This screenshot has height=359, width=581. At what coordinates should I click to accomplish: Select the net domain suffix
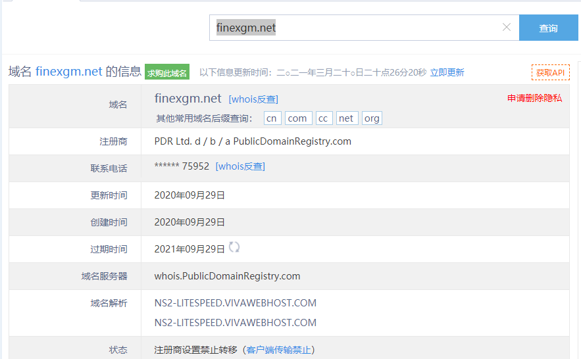click(346, 118)
